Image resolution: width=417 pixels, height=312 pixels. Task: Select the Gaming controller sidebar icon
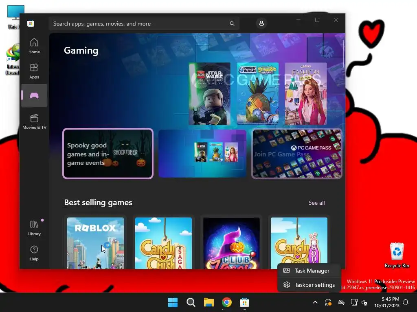(x=34, y=95)
